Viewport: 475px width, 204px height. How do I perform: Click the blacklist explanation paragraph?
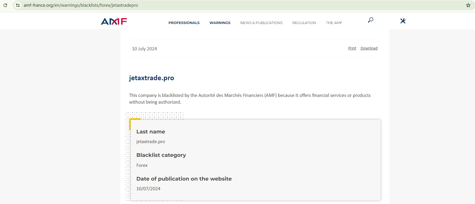pos(250,99)
